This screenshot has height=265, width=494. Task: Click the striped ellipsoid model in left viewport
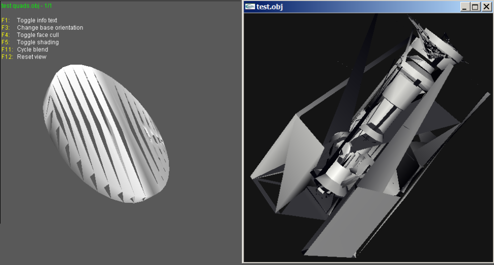106,133
